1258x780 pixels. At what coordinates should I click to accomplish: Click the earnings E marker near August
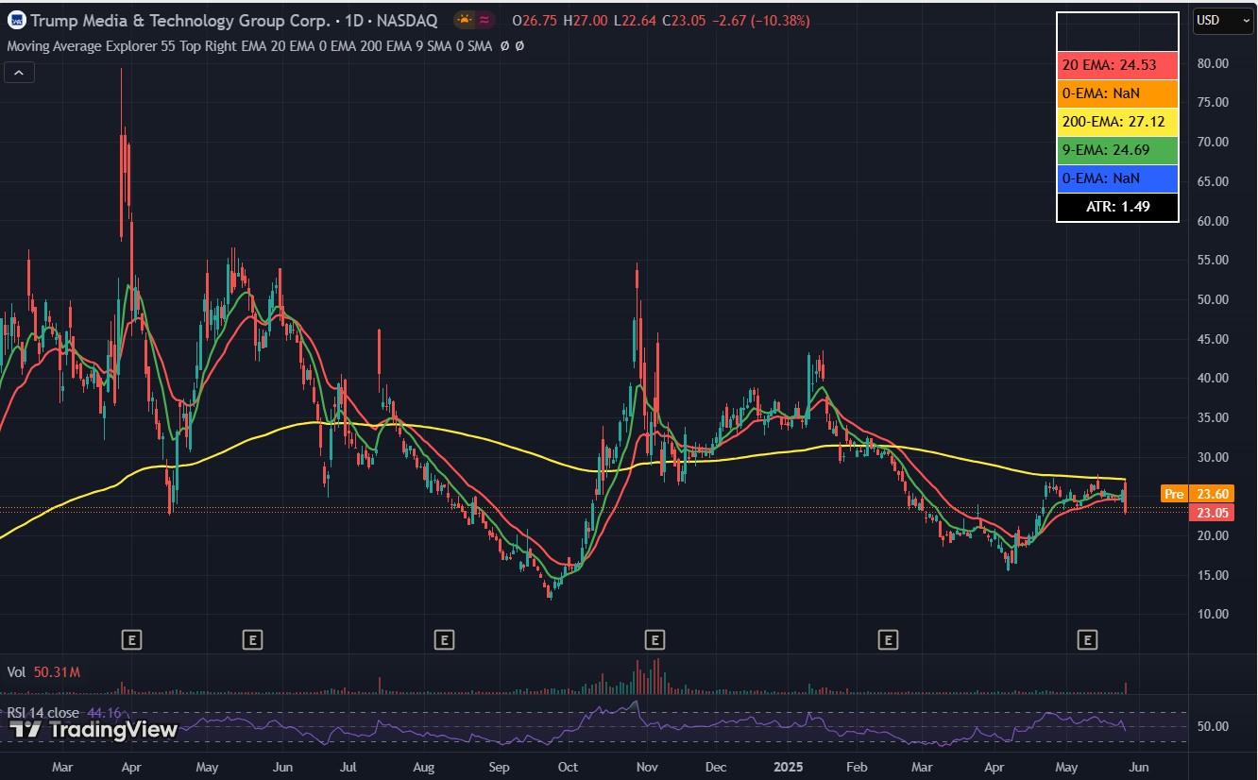click(x=444, y=640)
